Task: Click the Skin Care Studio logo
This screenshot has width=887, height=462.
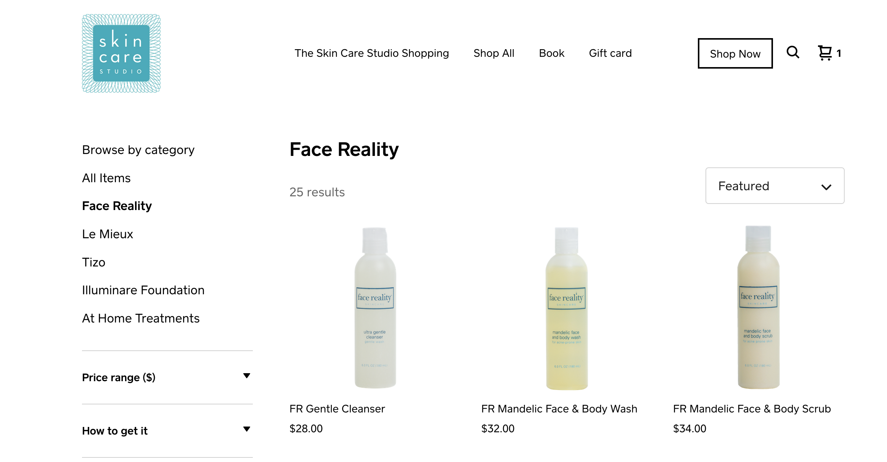Action: (x=121, y=53)
